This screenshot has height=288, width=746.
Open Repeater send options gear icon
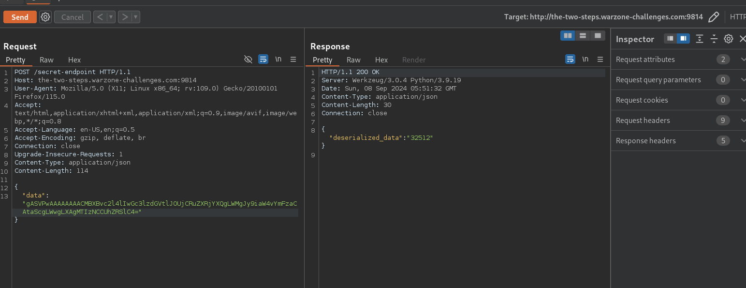click(45, 17)
